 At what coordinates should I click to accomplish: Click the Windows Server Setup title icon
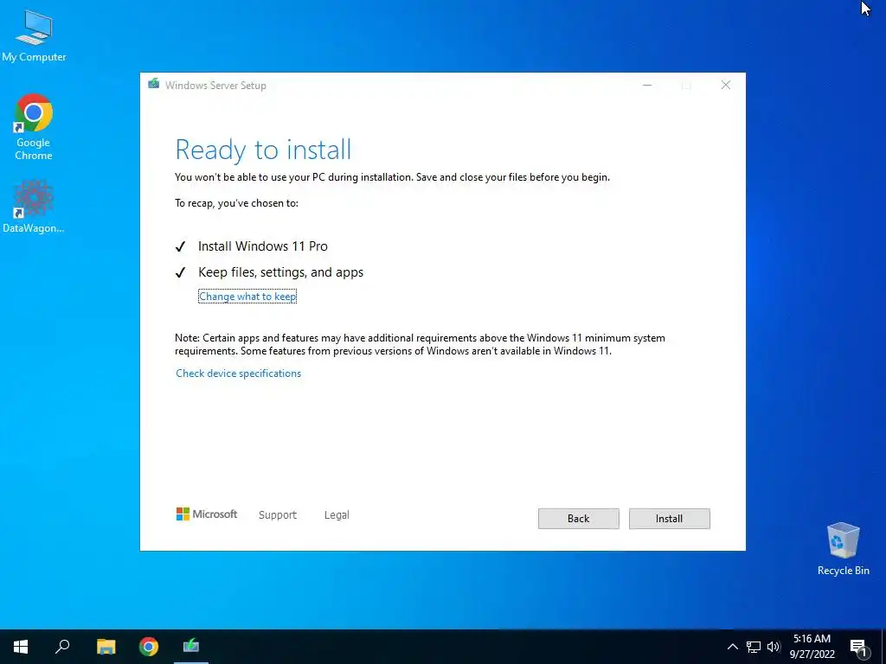[154, 84]
